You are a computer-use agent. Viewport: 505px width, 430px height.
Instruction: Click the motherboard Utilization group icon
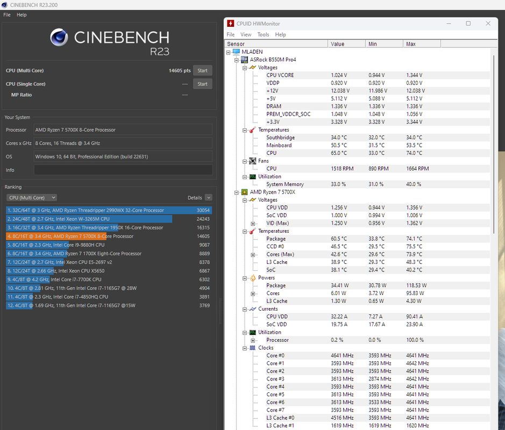click(253, 176)
